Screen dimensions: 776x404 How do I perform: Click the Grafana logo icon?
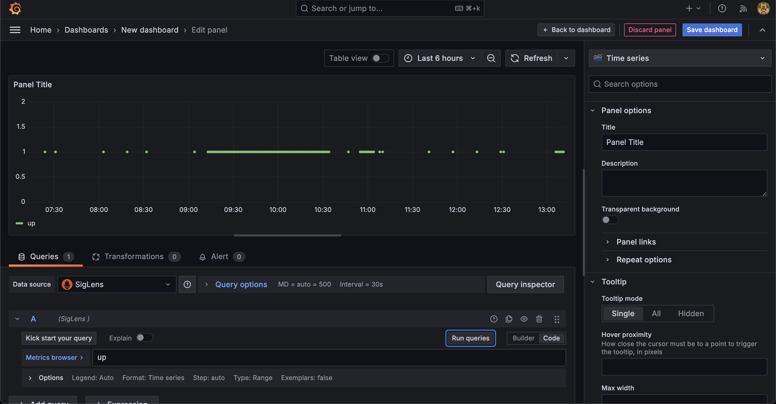click(15, 8)
